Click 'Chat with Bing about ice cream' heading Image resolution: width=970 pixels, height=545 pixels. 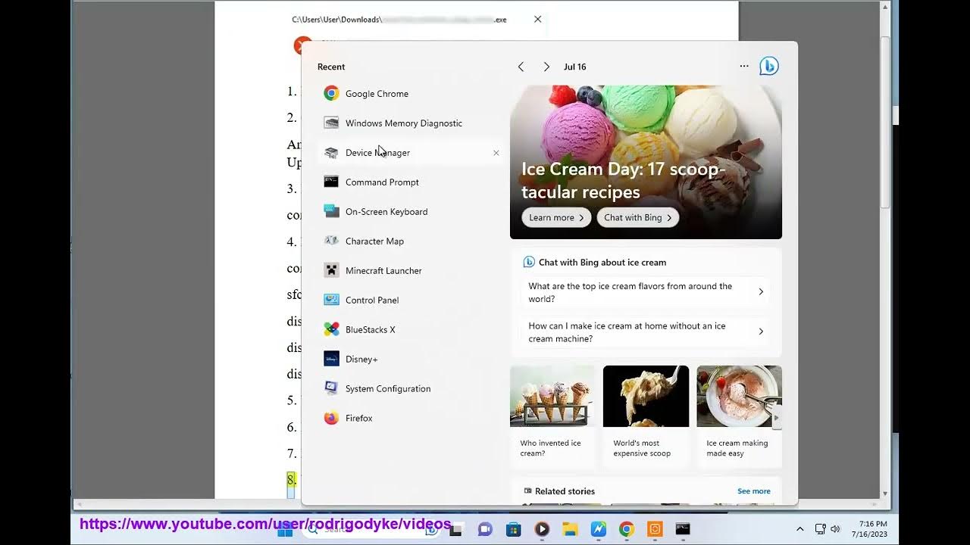coord(602,262)
